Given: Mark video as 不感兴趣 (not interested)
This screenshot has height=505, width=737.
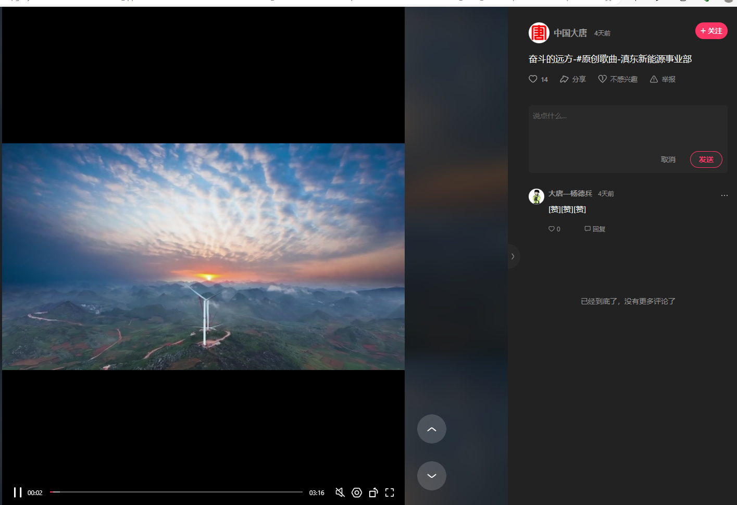Looking at the screenshot, I should (617, 79).
